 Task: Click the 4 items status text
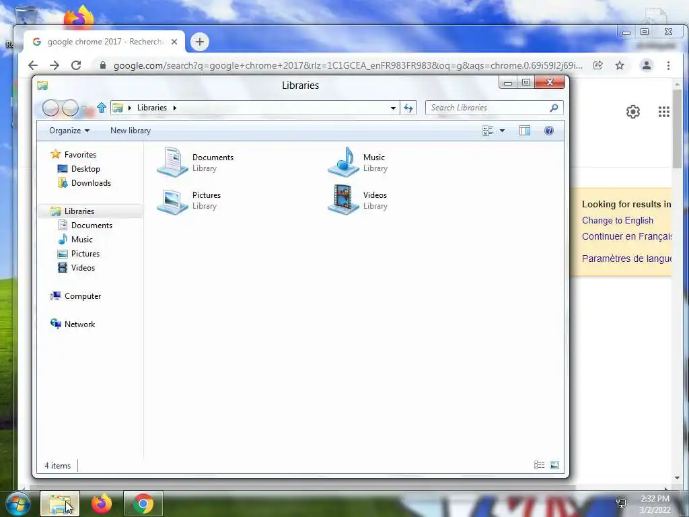(58, 466)
